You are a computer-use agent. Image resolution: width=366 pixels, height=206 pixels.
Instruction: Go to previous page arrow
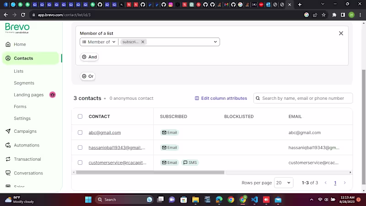click(326, 183)
